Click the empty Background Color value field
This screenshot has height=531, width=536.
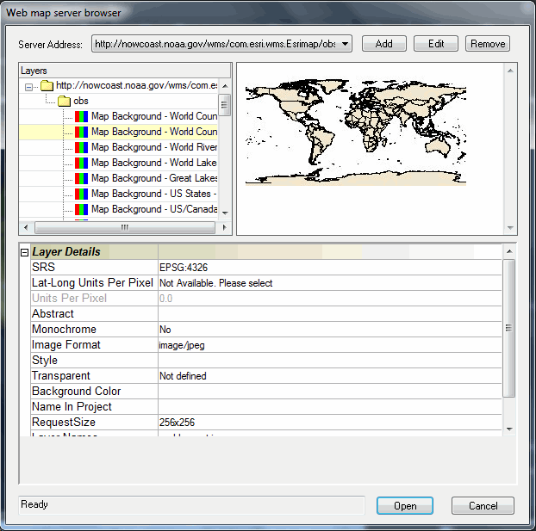pyautogui.click(x=330, y=391)
